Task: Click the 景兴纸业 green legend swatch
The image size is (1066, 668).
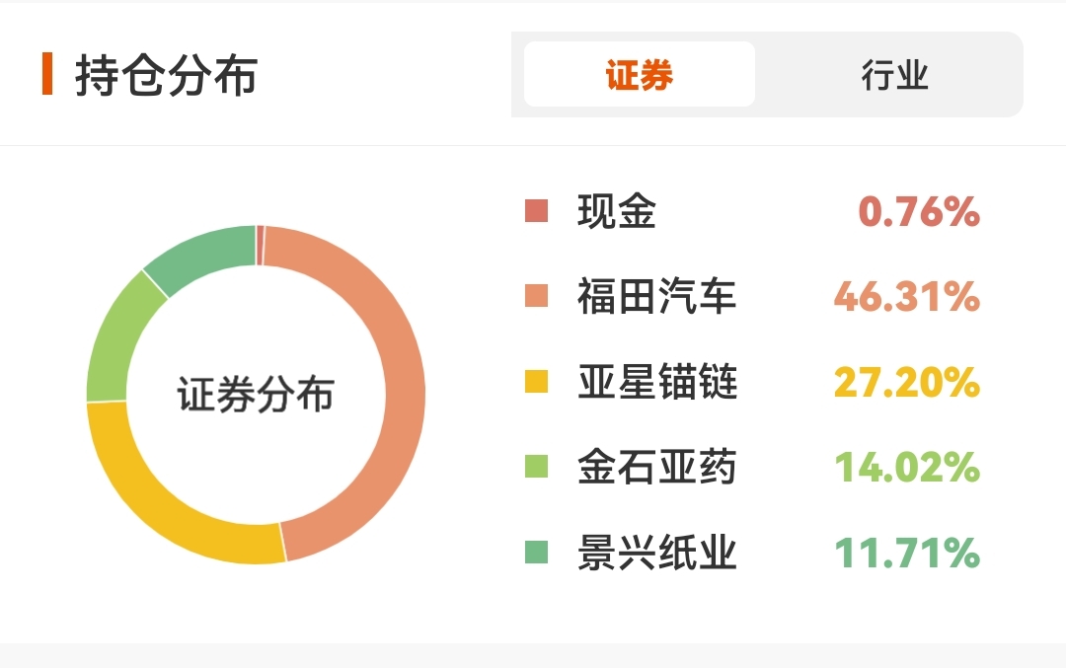Action: [536, 553]
